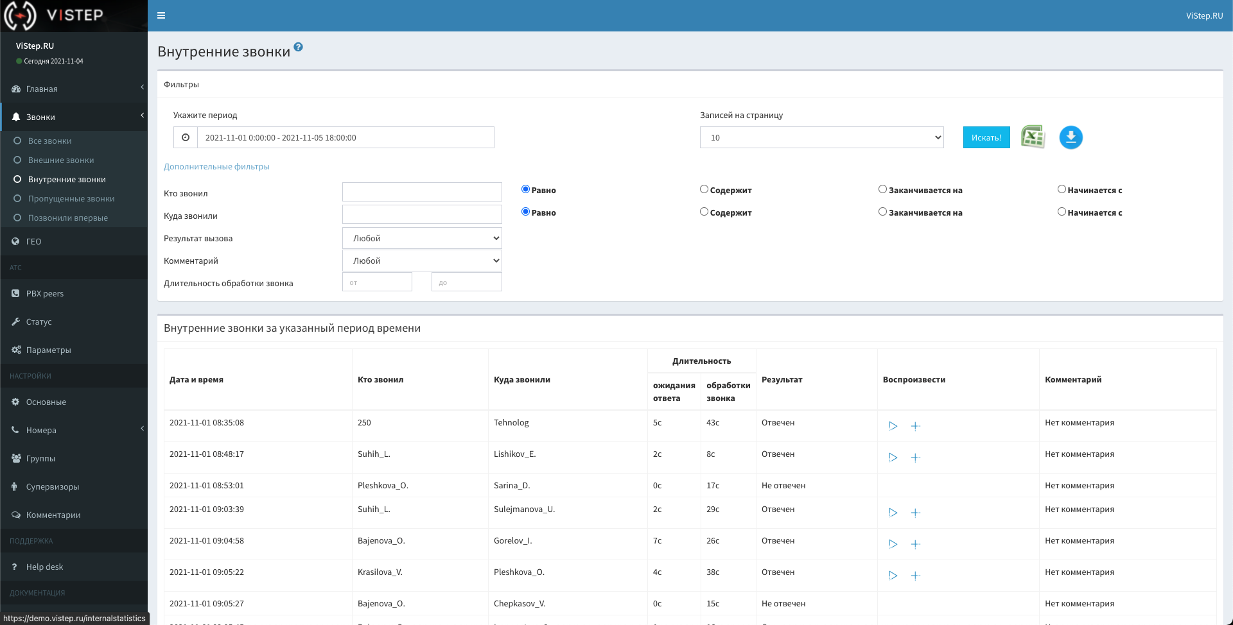The width and height of the screenshot is (1233, 625).
Task: Click plus icon for Krasilova_V. call row
Action: [x=916, y=576]
